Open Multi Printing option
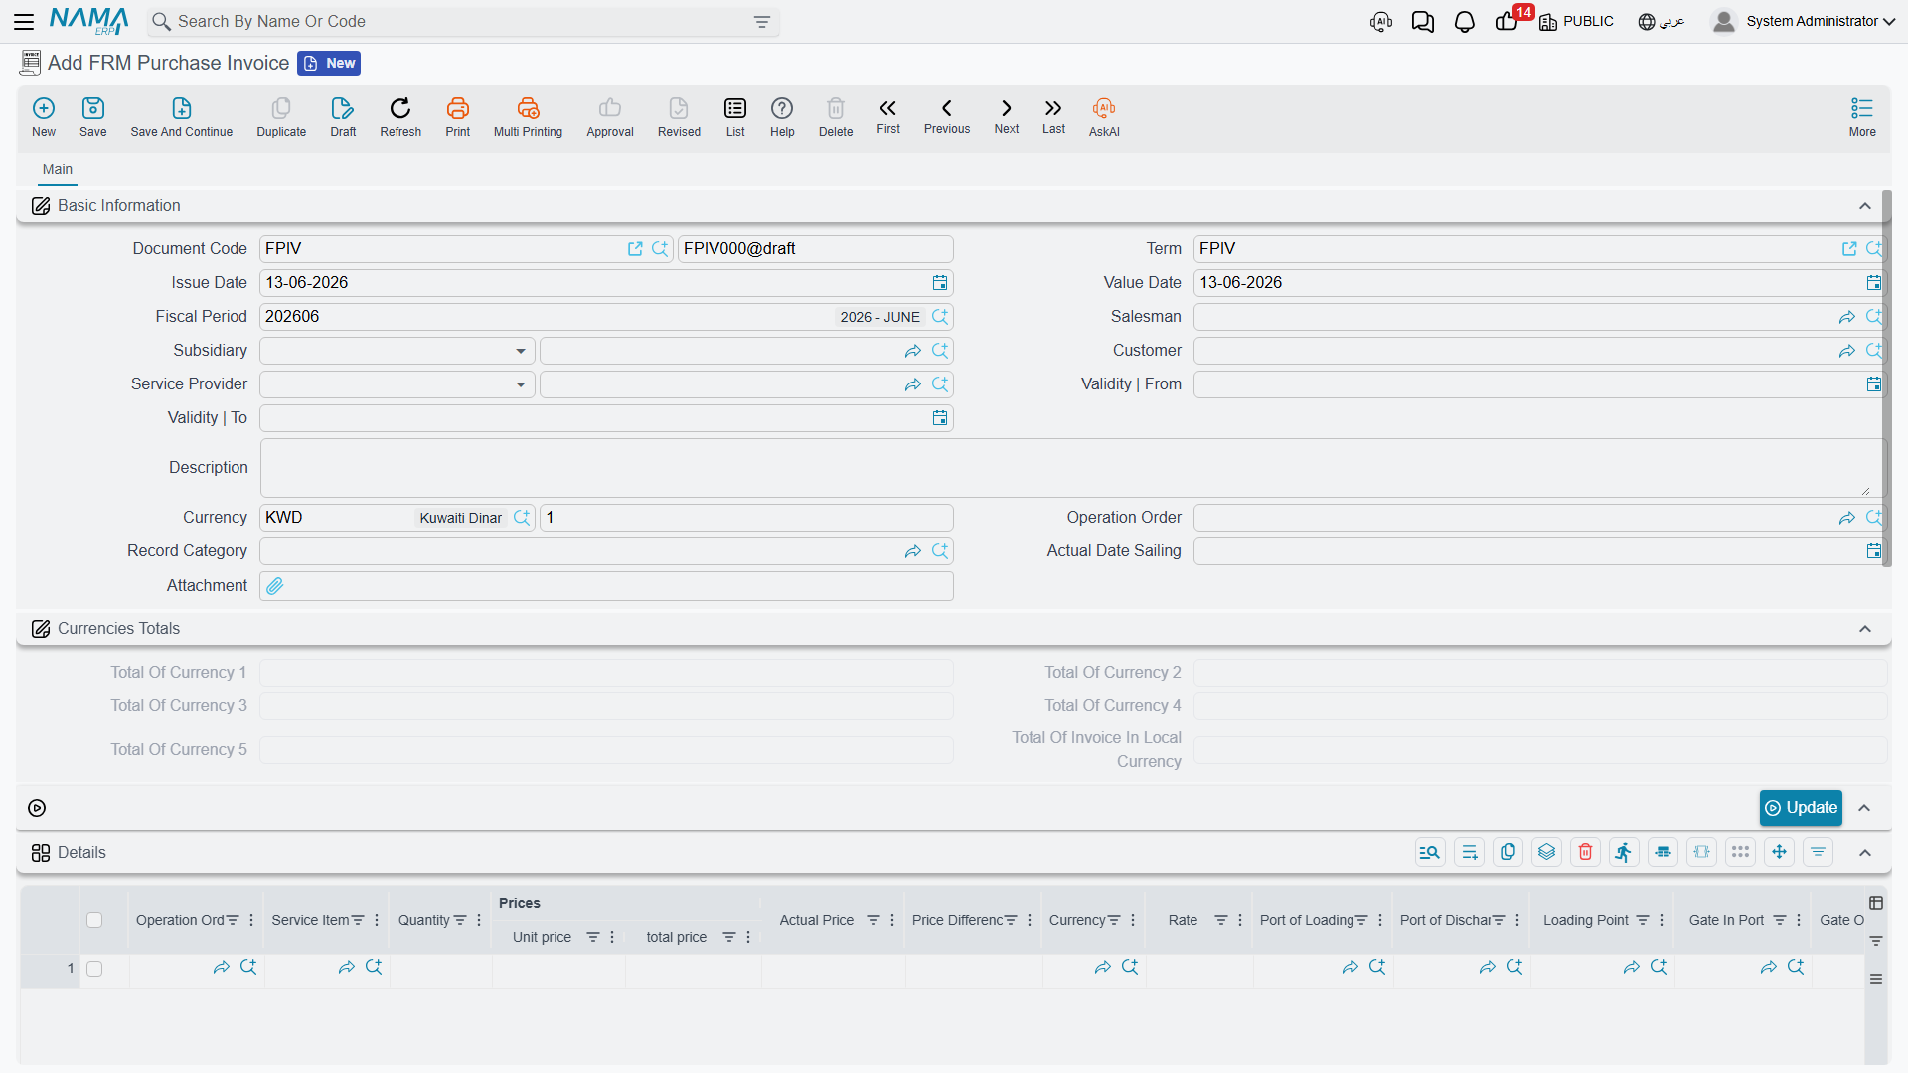The image size is (1908, 1073). (528, 117)
